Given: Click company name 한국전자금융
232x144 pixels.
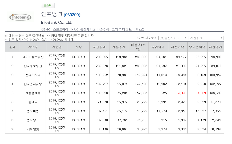Looking at the screenshot, I should [x=33, y=84].
